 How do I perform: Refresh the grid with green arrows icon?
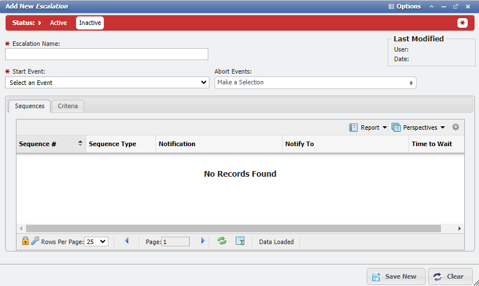pos(222,241)
